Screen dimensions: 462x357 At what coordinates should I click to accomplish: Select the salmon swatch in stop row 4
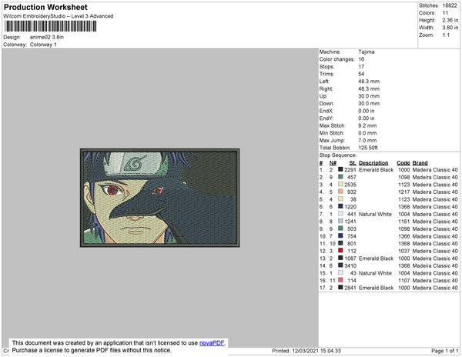(x=340, y=192)
